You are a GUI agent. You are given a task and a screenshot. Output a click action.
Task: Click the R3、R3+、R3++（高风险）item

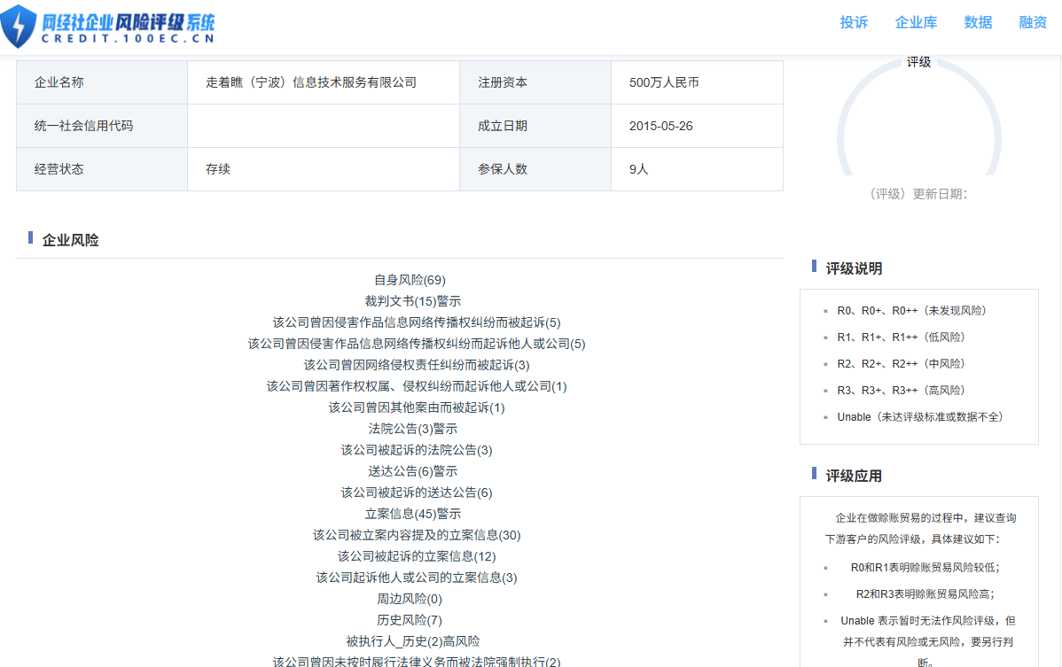[x=901, y=391]
